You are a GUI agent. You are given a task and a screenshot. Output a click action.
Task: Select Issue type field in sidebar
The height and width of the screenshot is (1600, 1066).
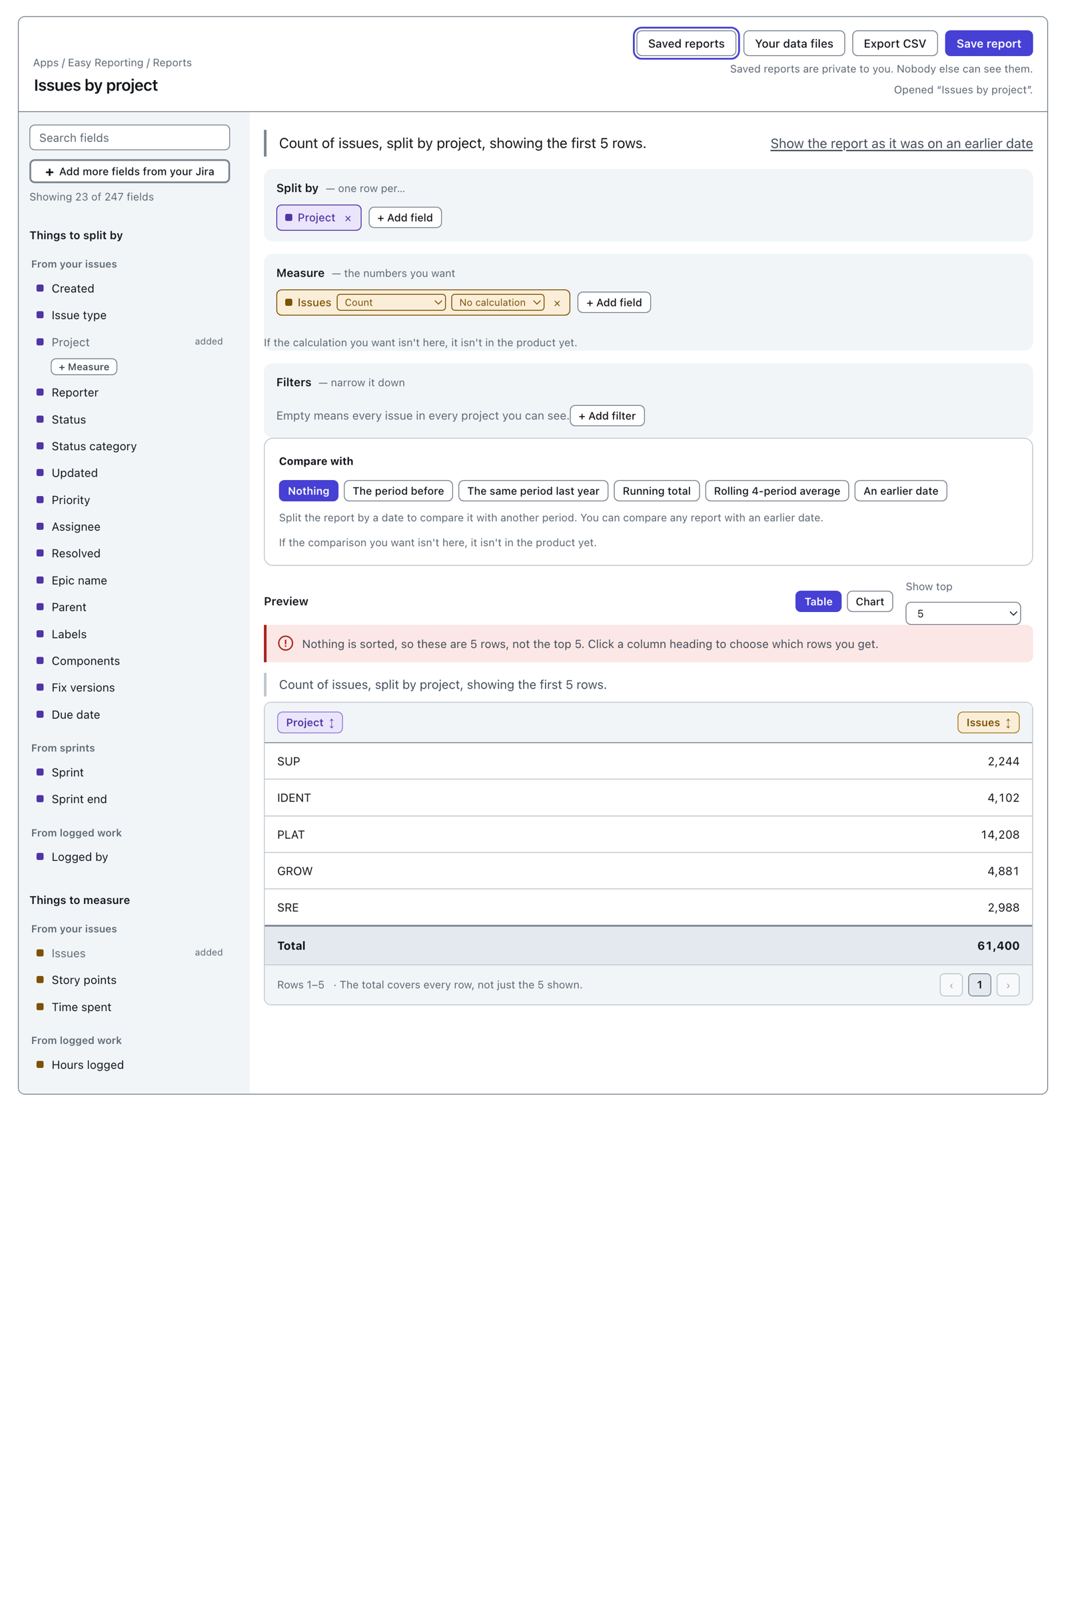pos(130,315)
